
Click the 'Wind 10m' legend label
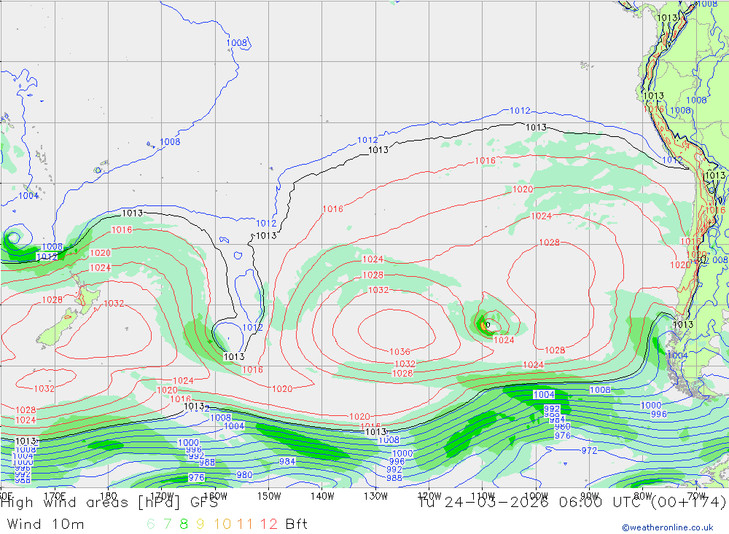coord(45,525)
